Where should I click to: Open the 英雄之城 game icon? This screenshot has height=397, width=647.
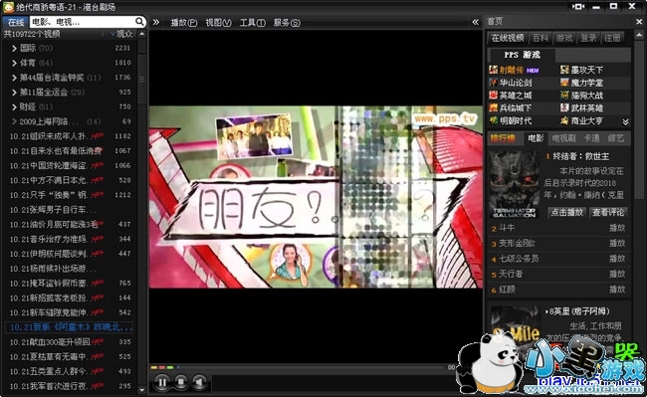[x=494, y=96]
